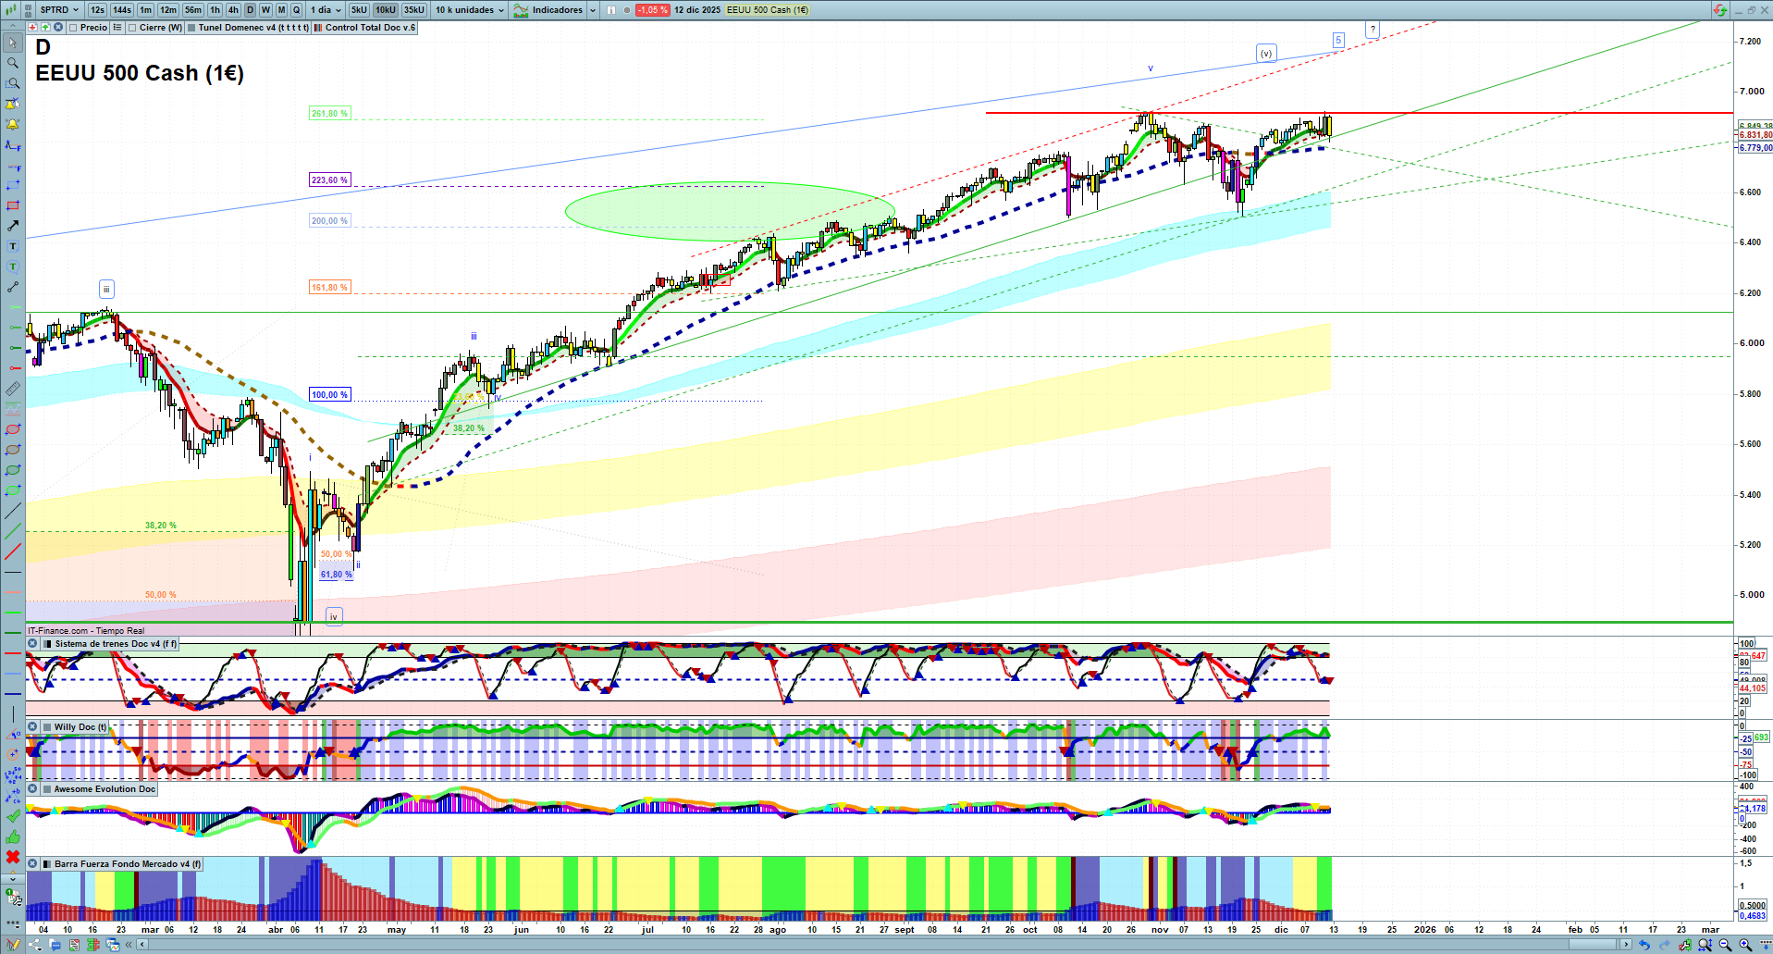The image size is (1773, 954).
Task: Switch to the 1m timeframe
Action: pyautogui.click(x=146, y=10)
